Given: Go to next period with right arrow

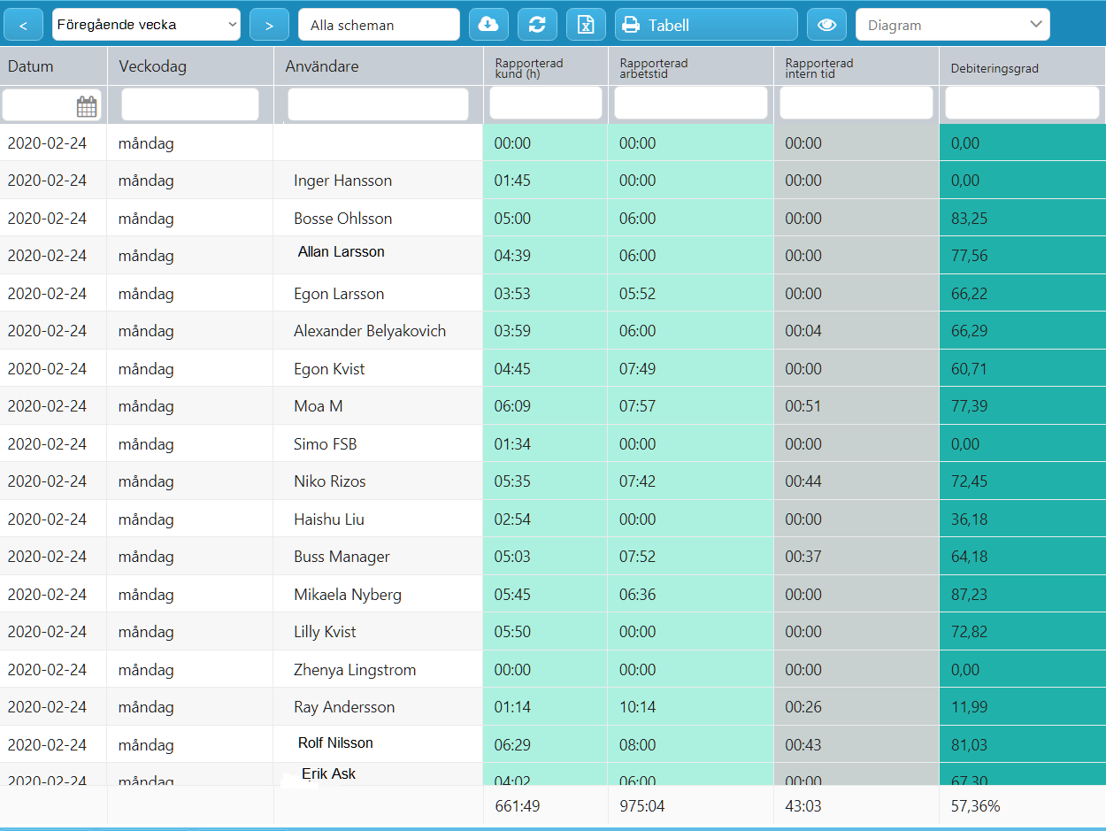Looking at the screenshot, I should pyautogui.click(x=269, y=25).
